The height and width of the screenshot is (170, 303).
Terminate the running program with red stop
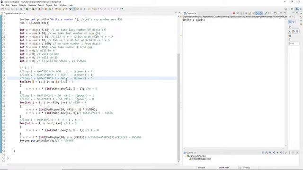(x=234, y=13)
